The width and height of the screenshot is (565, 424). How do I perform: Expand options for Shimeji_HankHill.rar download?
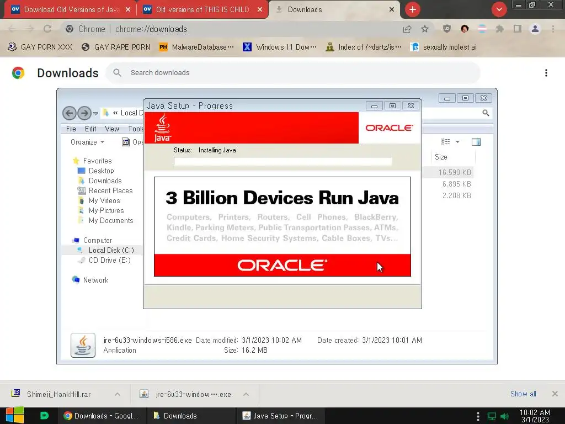(x=118, y=394)
